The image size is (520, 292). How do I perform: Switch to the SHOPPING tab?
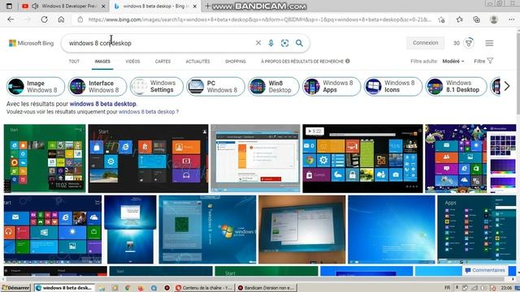click(235, 62)
